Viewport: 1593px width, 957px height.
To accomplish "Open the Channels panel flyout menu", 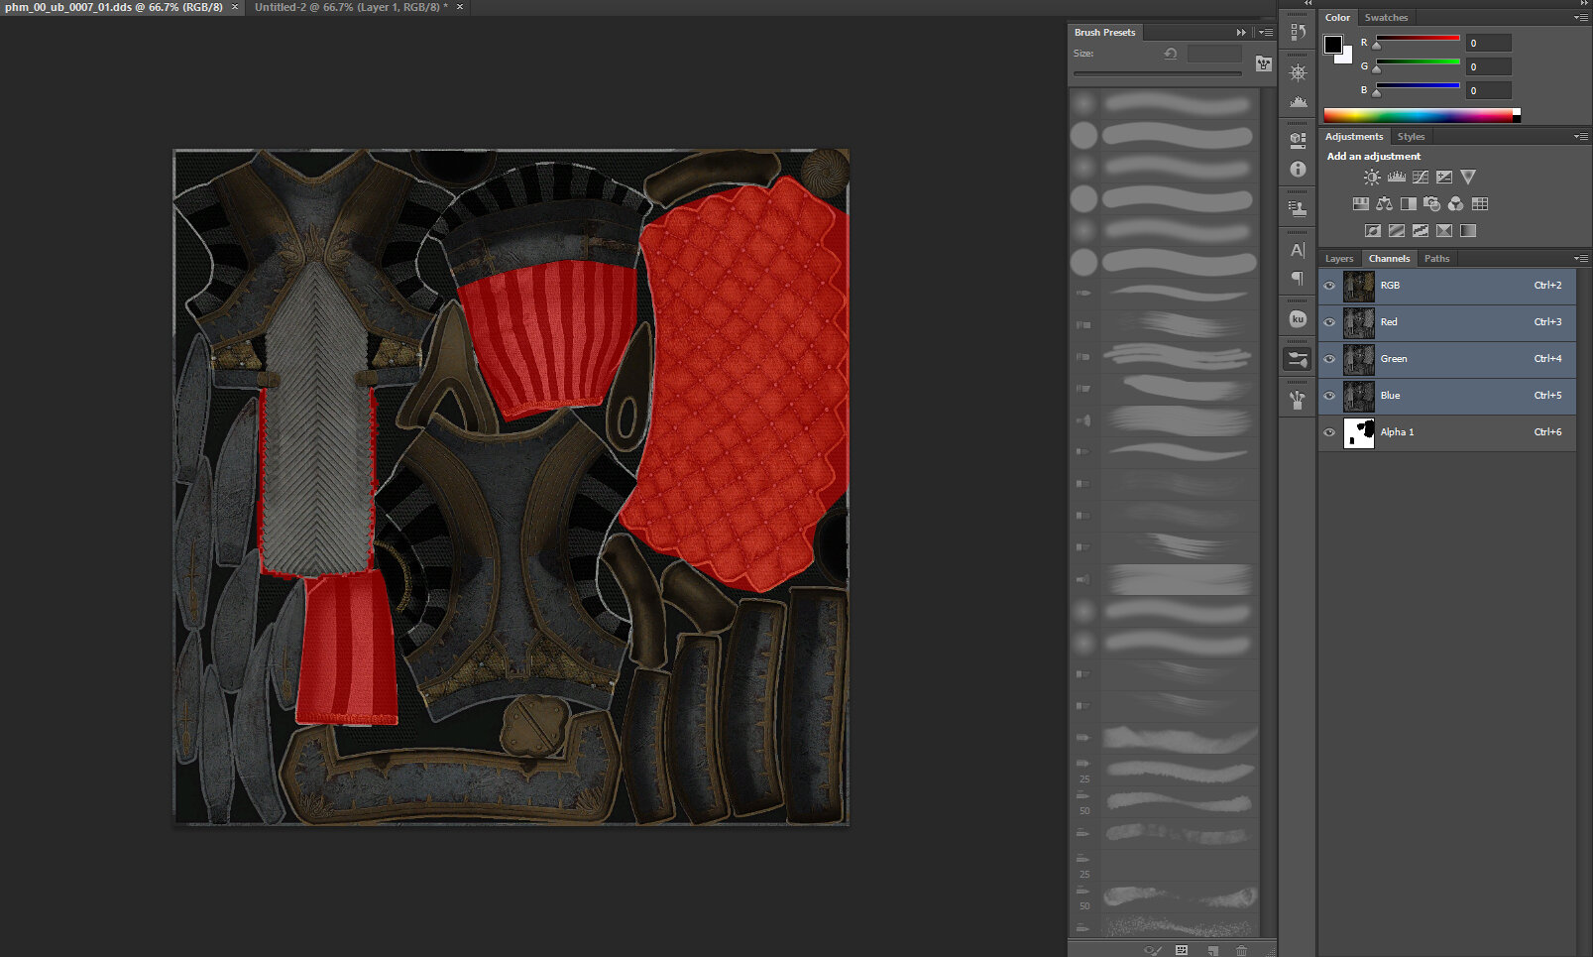I will tap(1581, 259).
